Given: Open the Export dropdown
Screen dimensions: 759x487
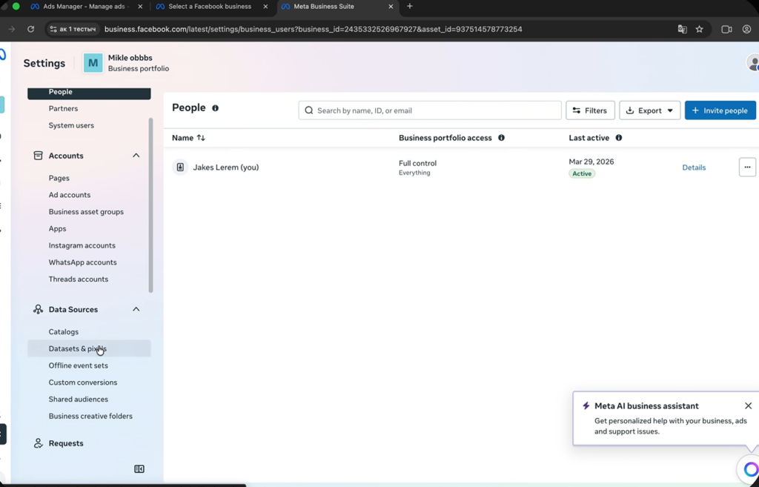Looking at the screenshot, I should pos(649,110).
